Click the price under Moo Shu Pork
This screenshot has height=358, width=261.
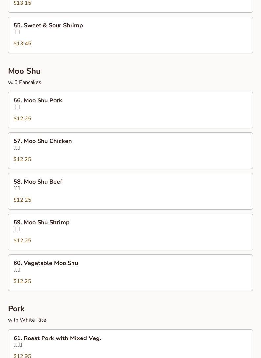coord(22,119)
